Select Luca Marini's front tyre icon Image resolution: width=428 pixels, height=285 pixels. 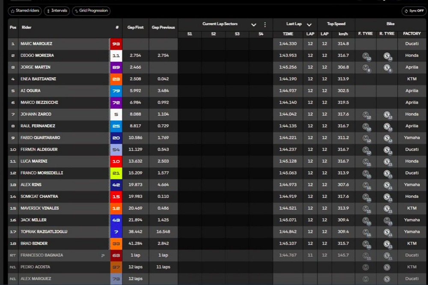click(366, 162)
